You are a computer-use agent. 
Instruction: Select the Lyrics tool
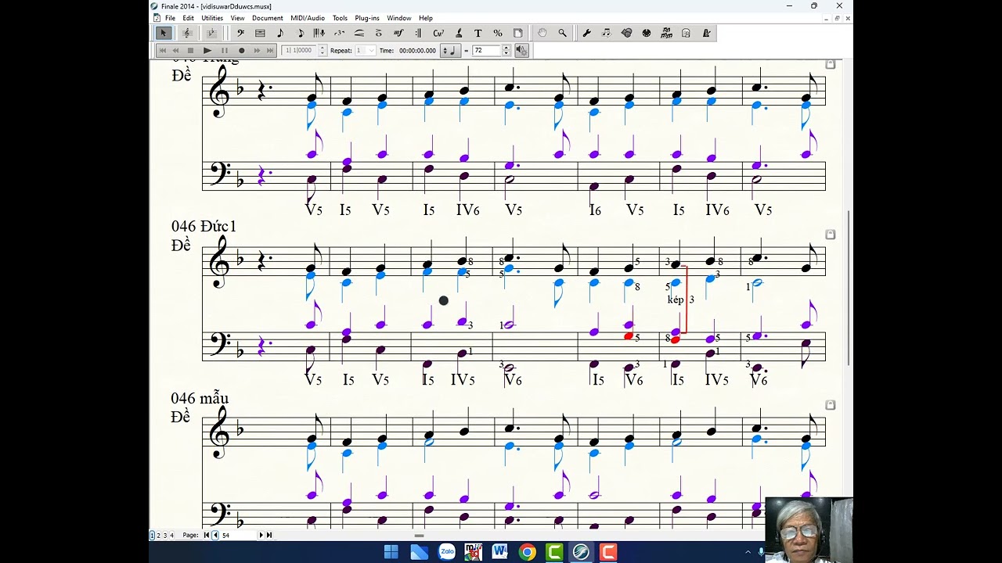tap(459, 33)
